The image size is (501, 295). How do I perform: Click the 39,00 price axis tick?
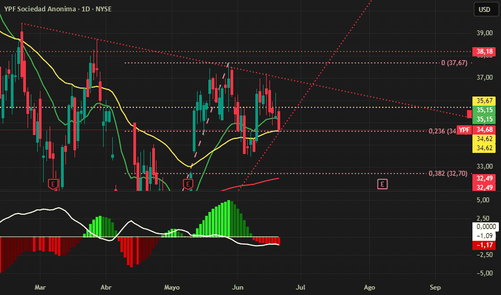484,33
